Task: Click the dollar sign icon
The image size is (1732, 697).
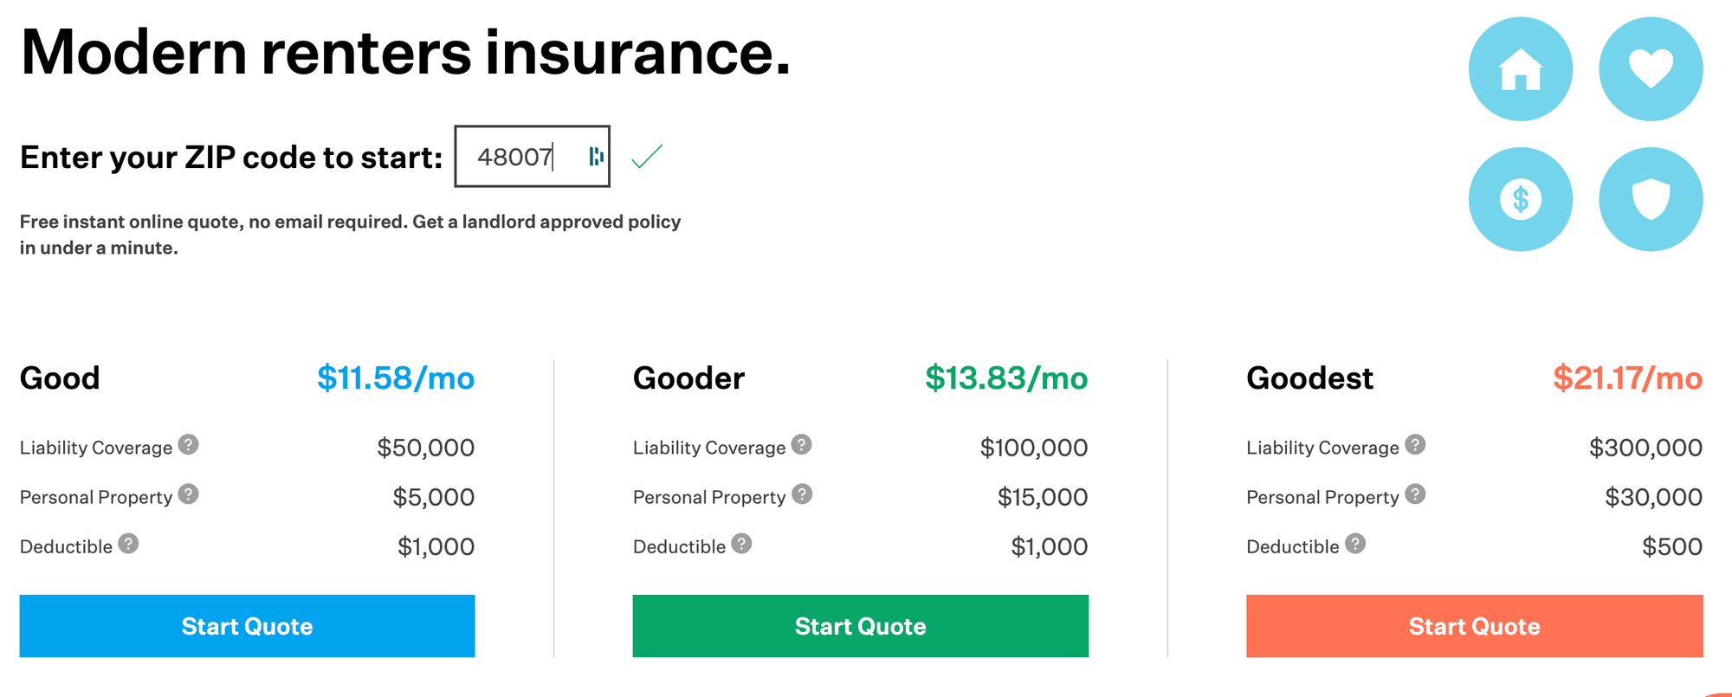Action: tap(1520, 198)
